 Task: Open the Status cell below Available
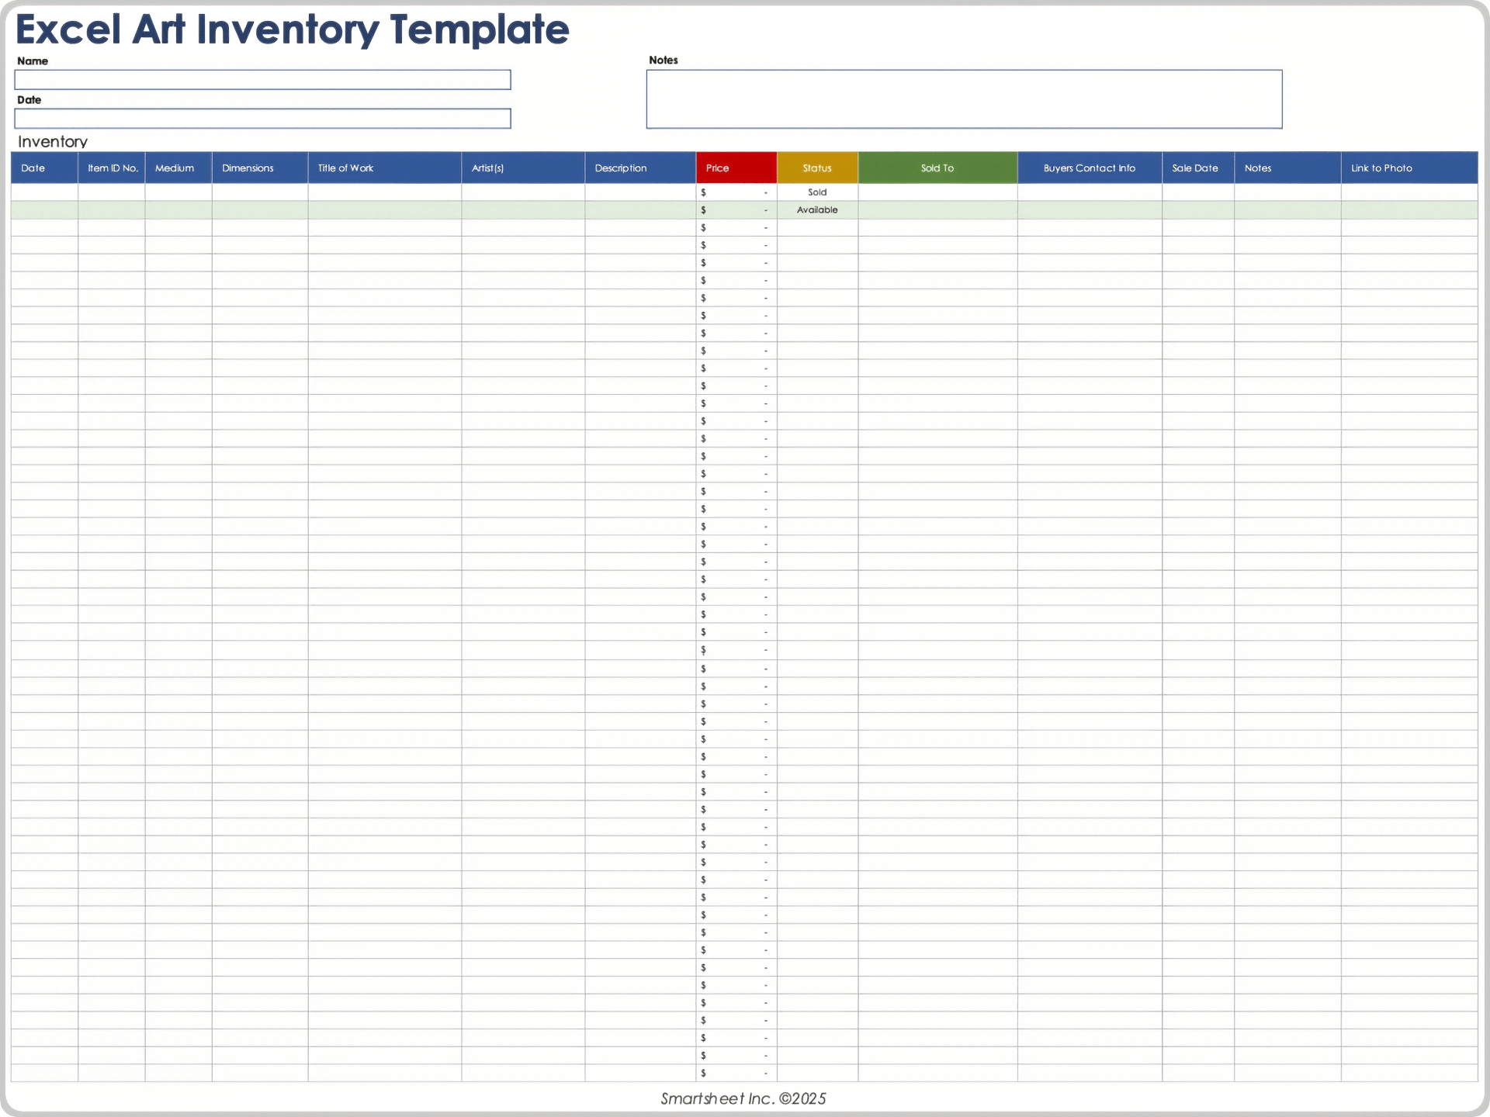coord(816,227)
